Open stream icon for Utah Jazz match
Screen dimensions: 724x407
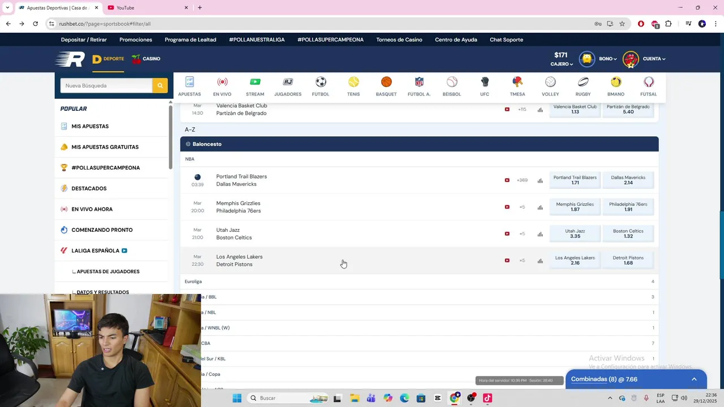pos(507,233)
